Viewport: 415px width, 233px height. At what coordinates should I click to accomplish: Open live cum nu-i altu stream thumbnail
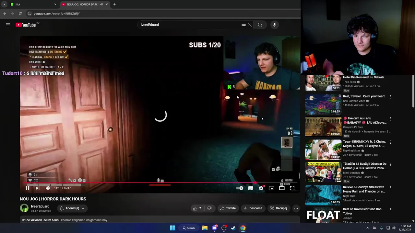(x=323, y=127)
